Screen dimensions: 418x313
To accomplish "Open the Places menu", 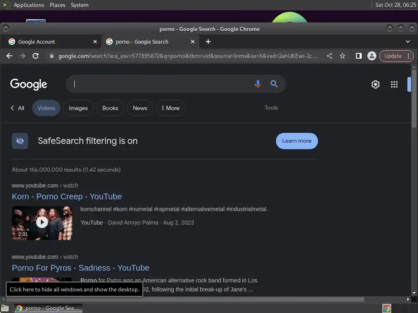I will [58, 5].
